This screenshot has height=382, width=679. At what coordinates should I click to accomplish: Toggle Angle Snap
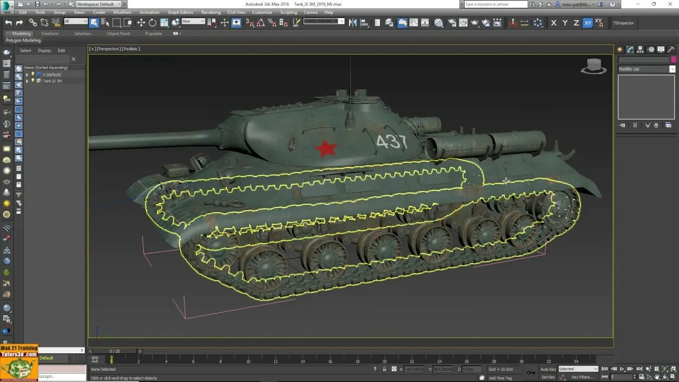261,23
